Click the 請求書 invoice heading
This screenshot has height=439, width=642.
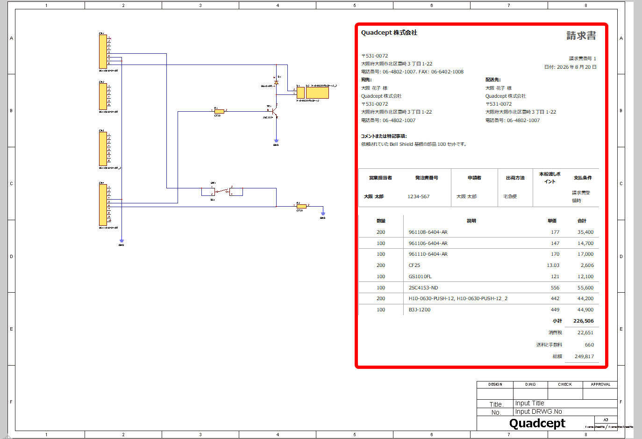(581, 36)
